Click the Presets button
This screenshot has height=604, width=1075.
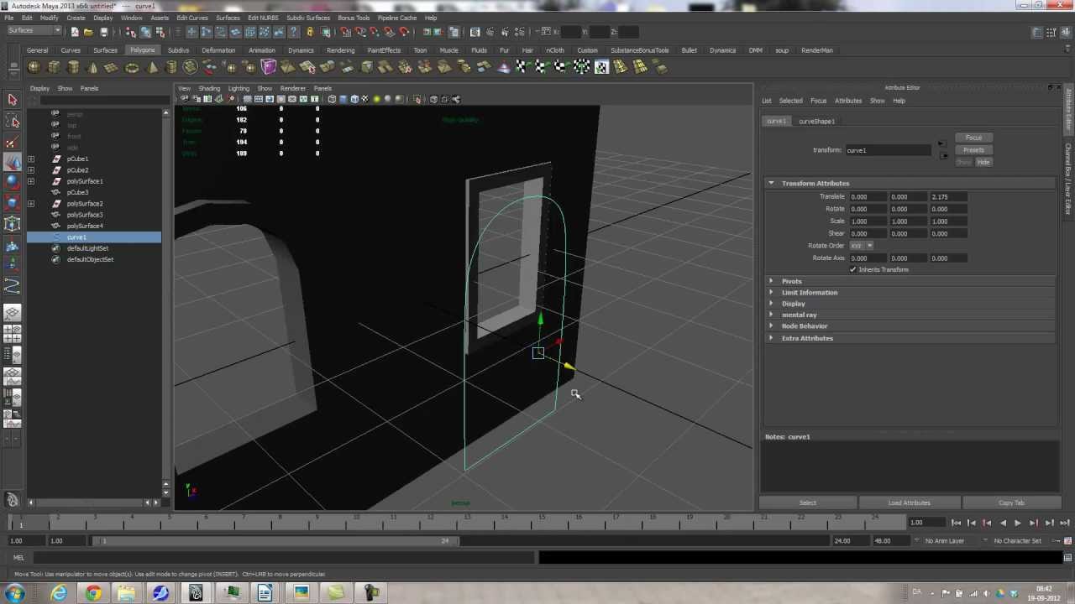coord(974,150)
